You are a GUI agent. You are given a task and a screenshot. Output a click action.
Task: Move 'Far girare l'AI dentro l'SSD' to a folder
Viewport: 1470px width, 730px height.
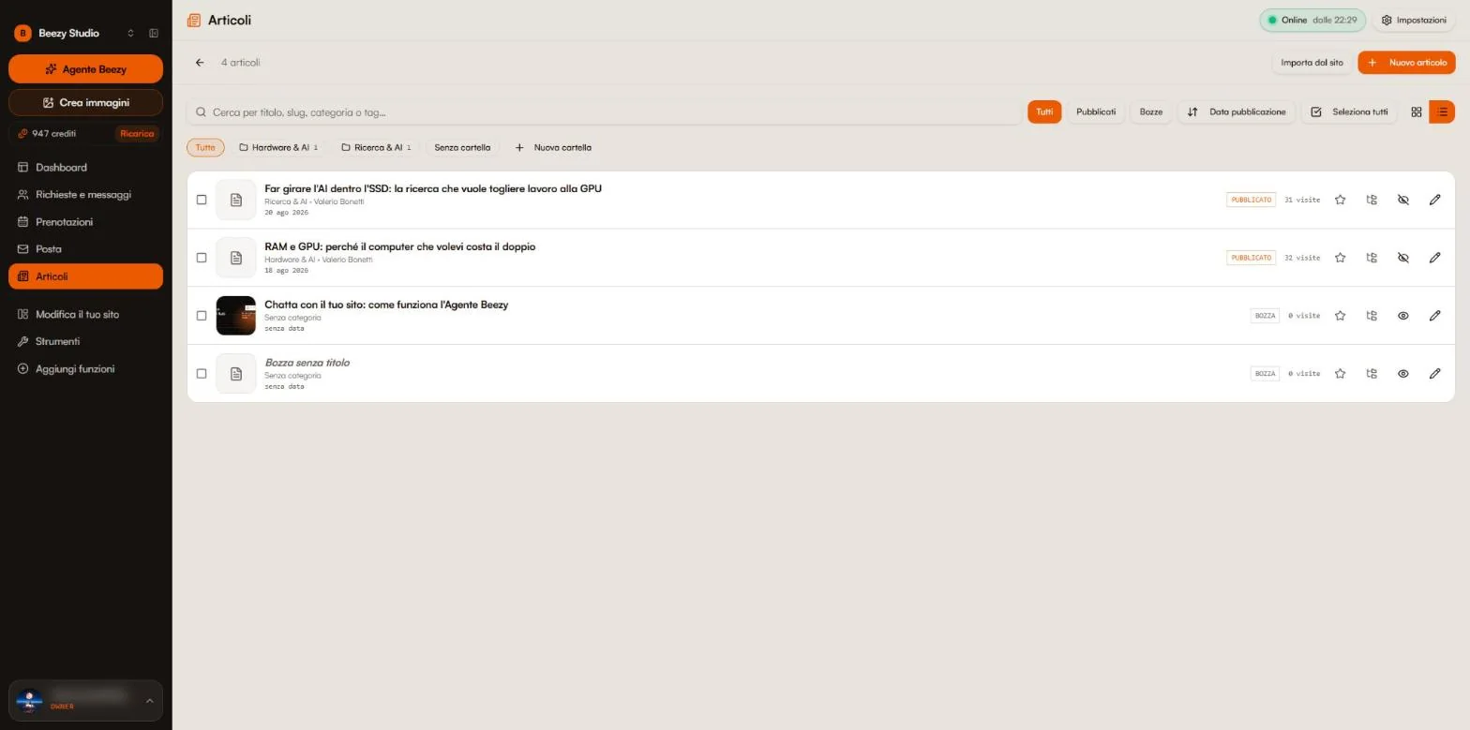[x=1372, y=200]
